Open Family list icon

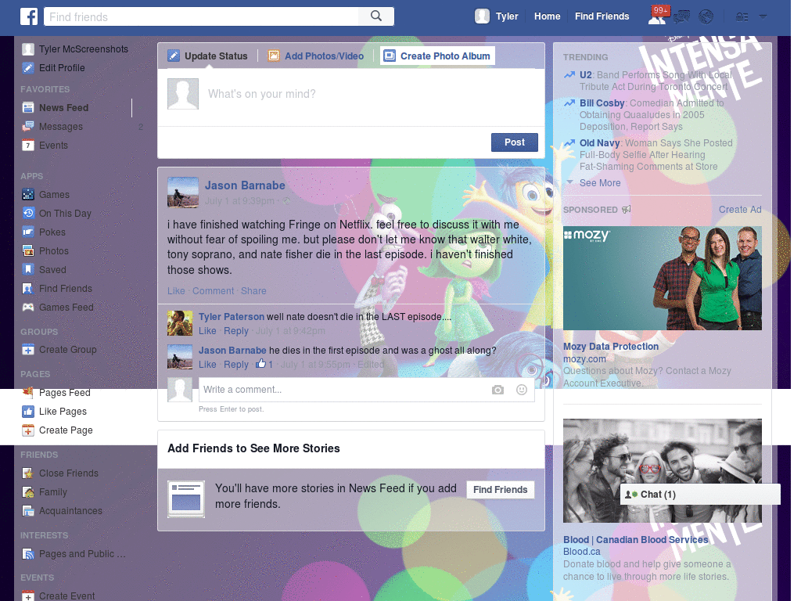tap(28, 493)
